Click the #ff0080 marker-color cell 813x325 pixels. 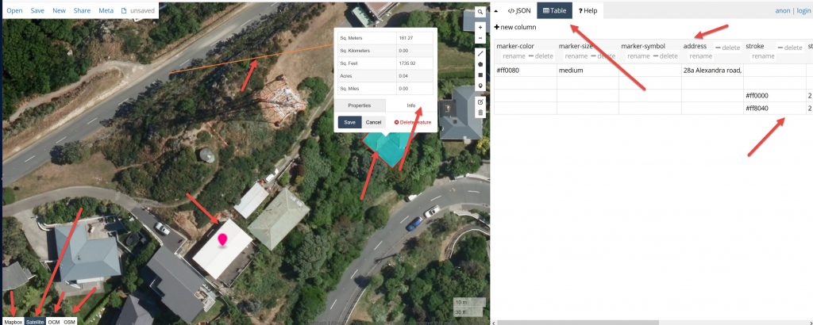click(x=526, y=71)
